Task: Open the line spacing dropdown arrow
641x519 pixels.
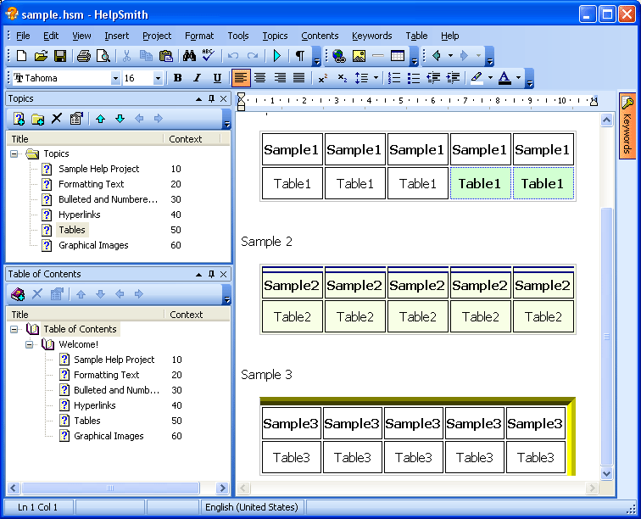Action: pyautogui.click(x=376, y=78)
